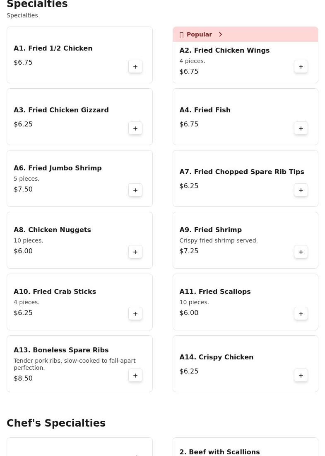Expand the Popular banner chevron

(x=220, y=34)
